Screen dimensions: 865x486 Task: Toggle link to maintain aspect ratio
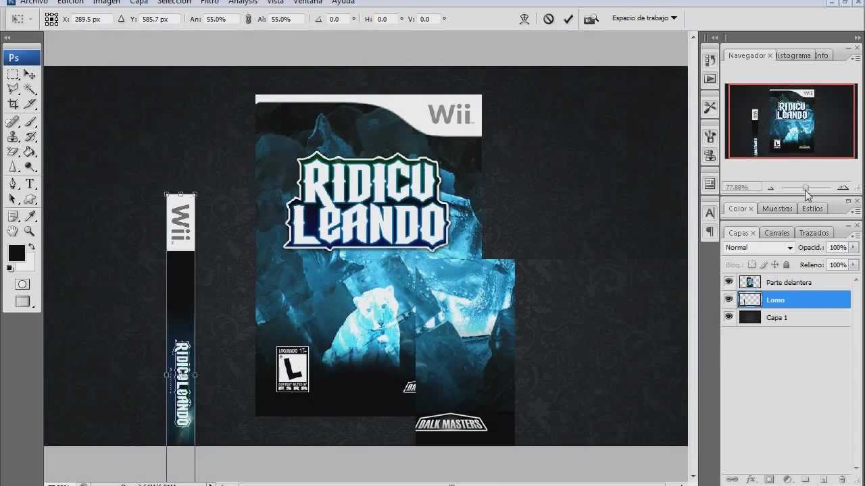click(249, 20)
